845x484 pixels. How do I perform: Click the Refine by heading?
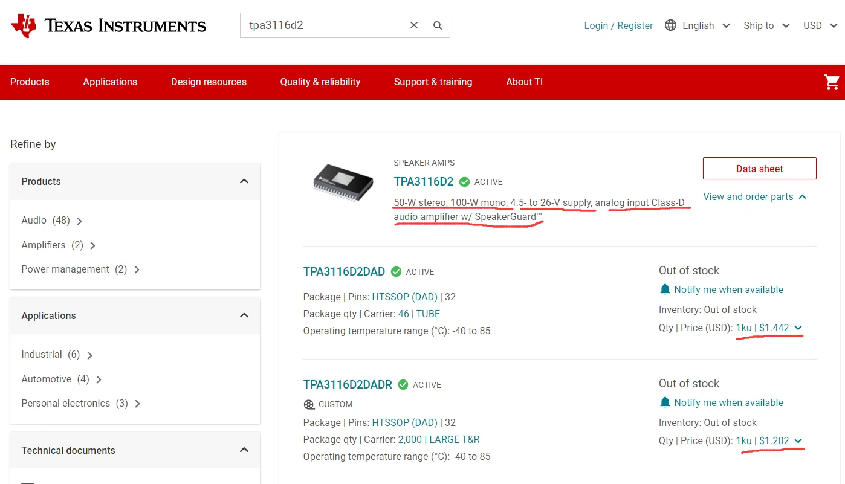(33, 144)
